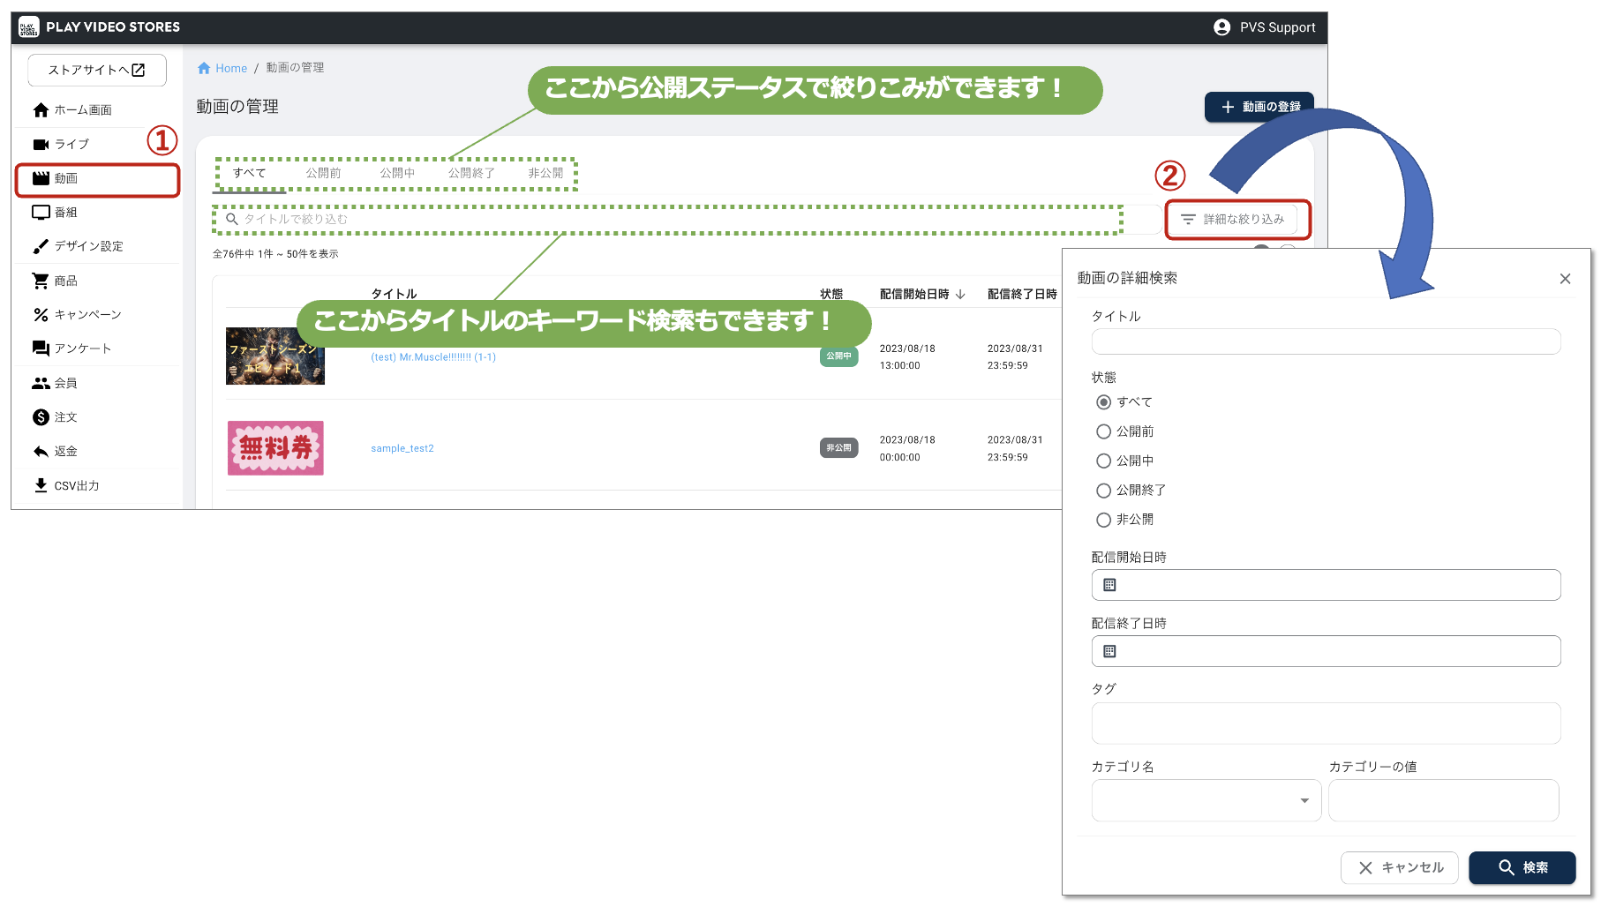The image size is (1601, 907).
Task: Click the CSV出力 download icon
Action: [x=41, y=485]
